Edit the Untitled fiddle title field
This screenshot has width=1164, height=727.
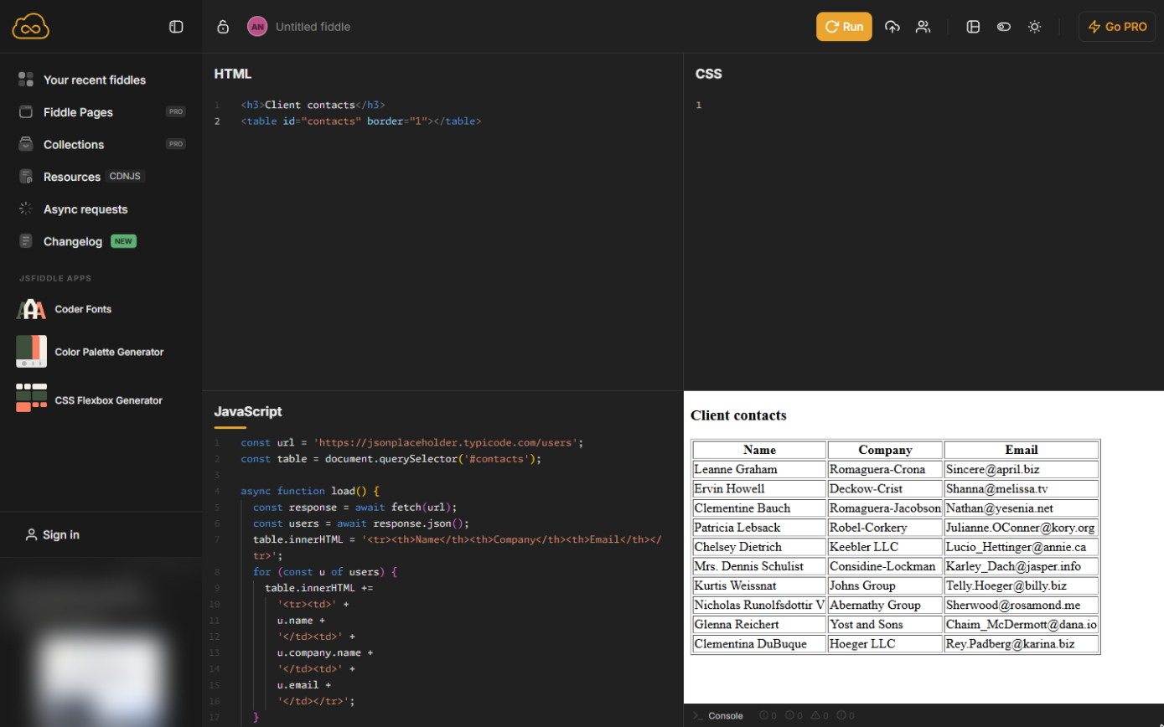point(313,27)
